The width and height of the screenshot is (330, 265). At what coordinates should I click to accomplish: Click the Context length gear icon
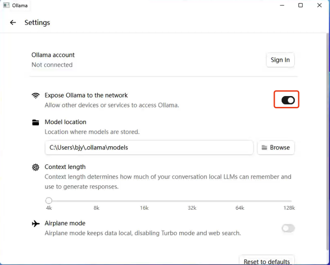(x=36, y=167)
